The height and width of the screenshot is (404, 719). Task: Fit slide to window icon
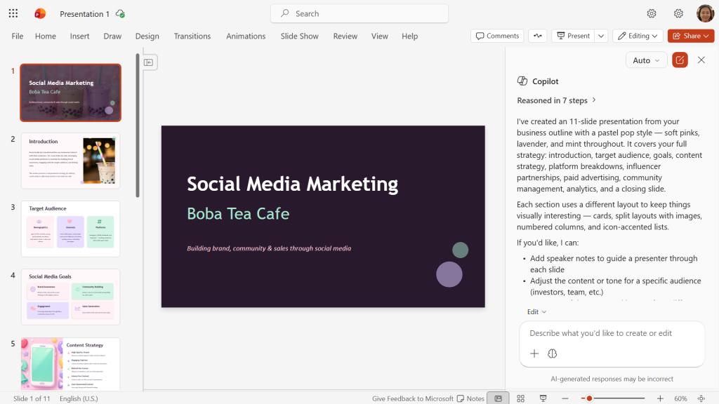[701, 398]
